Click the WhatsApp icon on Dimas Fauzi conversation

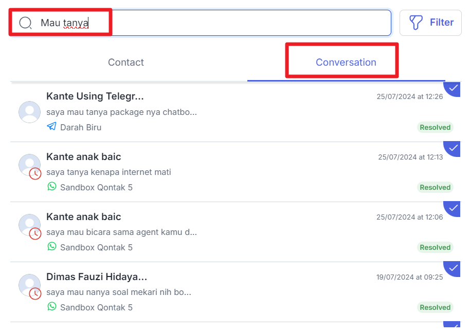(x=51, y=307)
